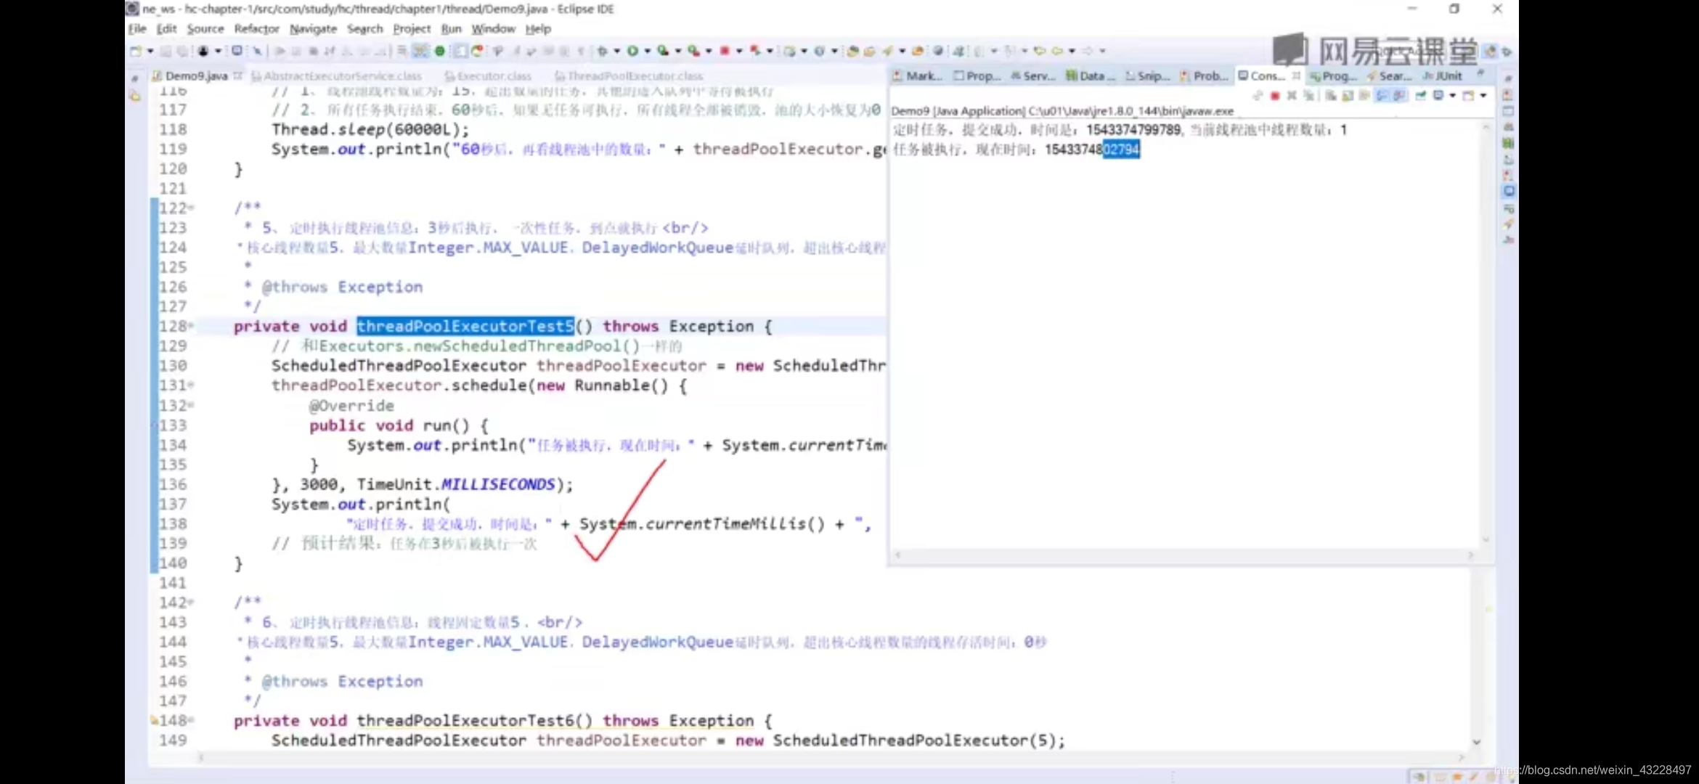Click the Run green play icon
The image size is (1699, 784).
(632, 51)
